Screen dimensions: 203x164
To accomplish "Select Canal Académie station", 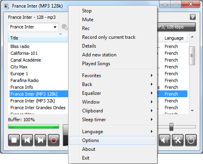I will coord(26,60).
